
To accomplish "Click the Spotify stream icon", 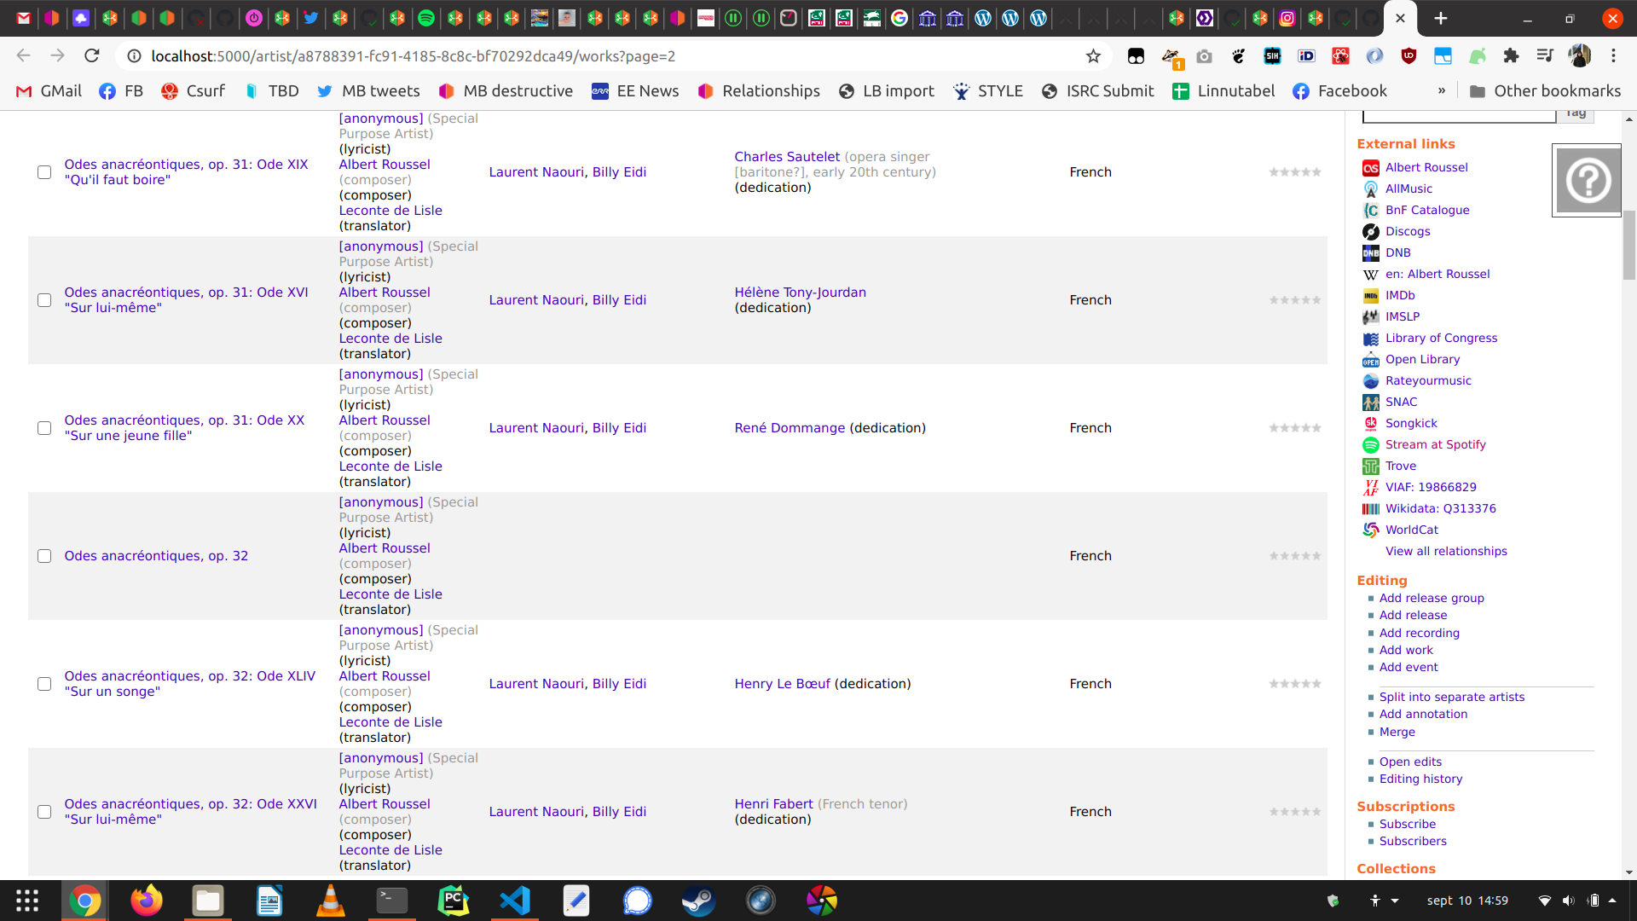I will 1370,445.
